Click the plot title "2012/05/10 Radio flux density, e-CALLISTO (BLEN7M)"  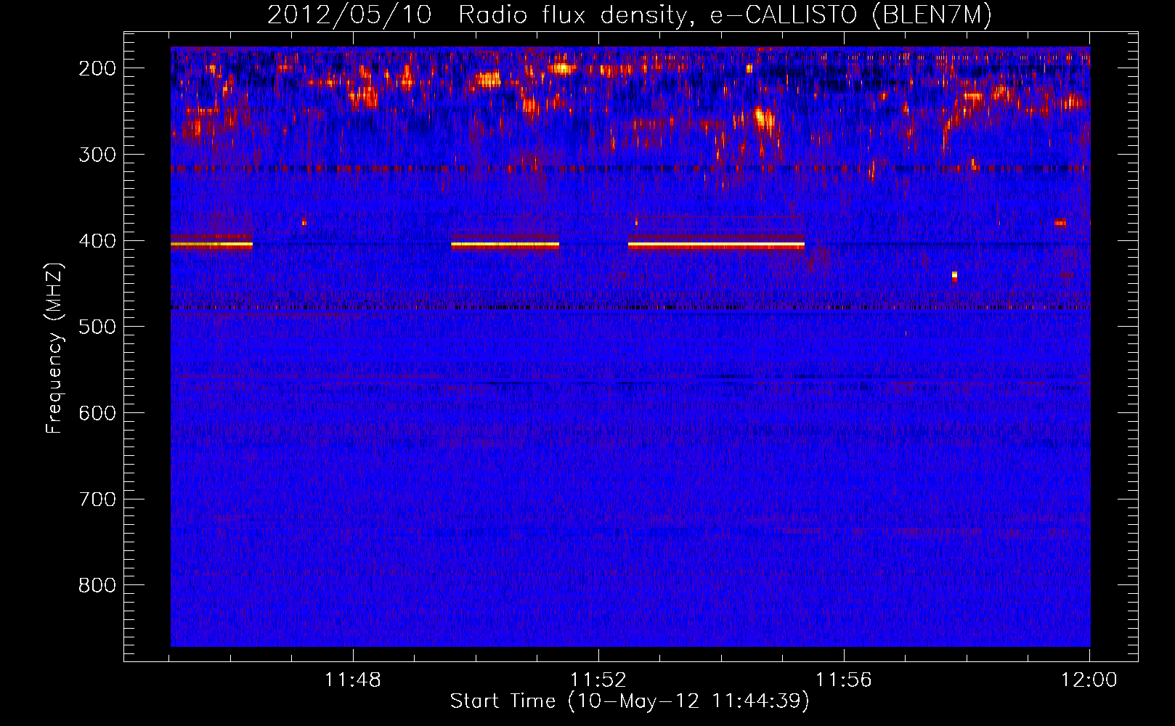click(630, 15)
